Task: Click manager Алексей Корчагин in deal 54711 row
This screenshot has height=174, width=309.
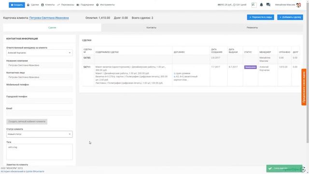Action: click(x=264, y=69)
